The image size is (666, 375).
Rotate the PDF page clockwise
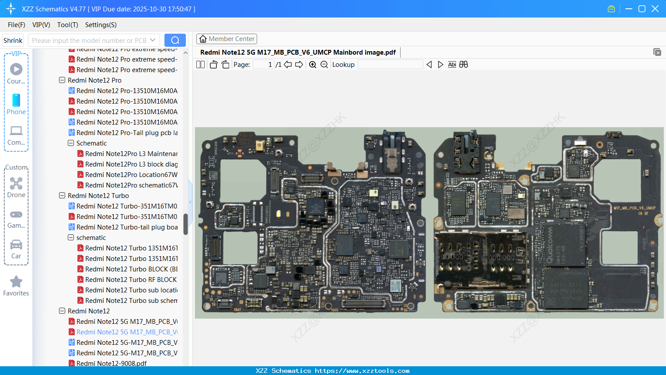tap(225, 64)
